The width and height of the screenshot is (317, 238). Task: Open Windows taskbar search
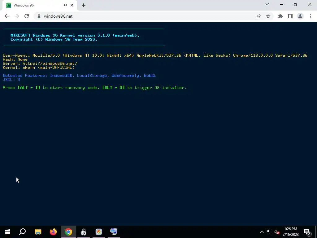(22, 232)
